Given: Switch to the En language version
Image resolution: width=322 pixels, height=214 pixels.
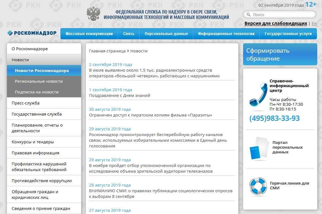Looking at the screenshot, I should pos(314,23).
